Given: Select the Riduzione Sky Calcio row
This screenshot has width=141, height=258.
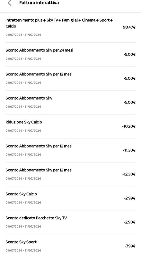Looking at the screenshot, I should click(71, 126).
